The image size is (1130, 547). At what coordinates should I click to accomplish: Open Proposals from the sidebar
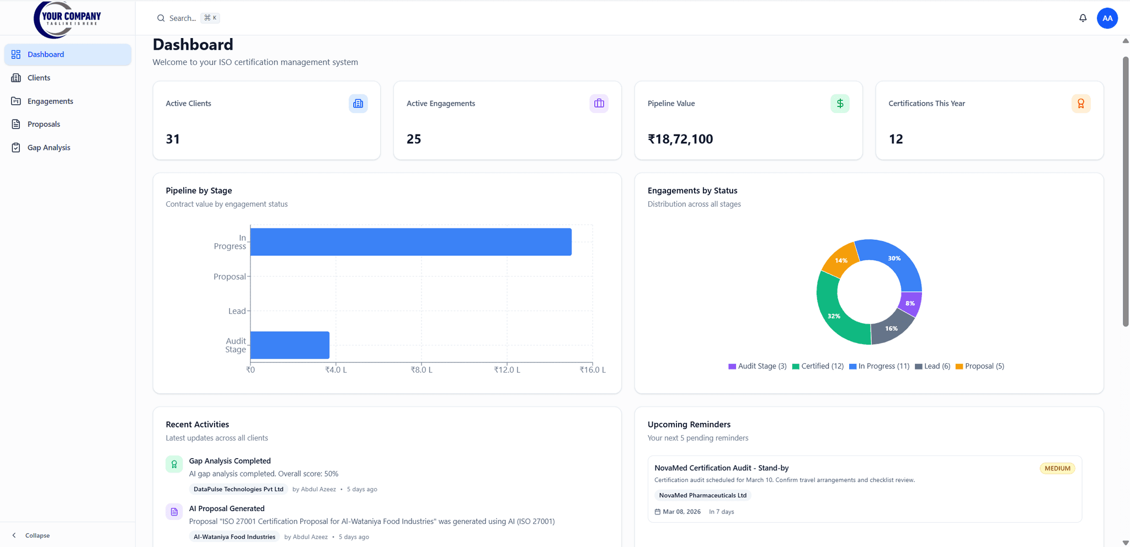[67, 124]
